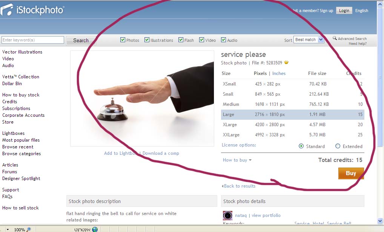This screenshot has height=232, width=384.
Task: Open the Best match sort dropdown
Action: tap(309, 40)
